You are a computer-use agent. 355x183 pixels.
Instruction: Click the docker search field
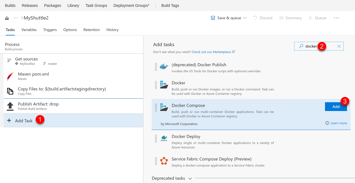coord(319,46)
